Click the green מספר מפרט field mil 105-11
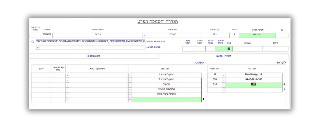This screenshot has height=135, width=320. tap(258, 35)
